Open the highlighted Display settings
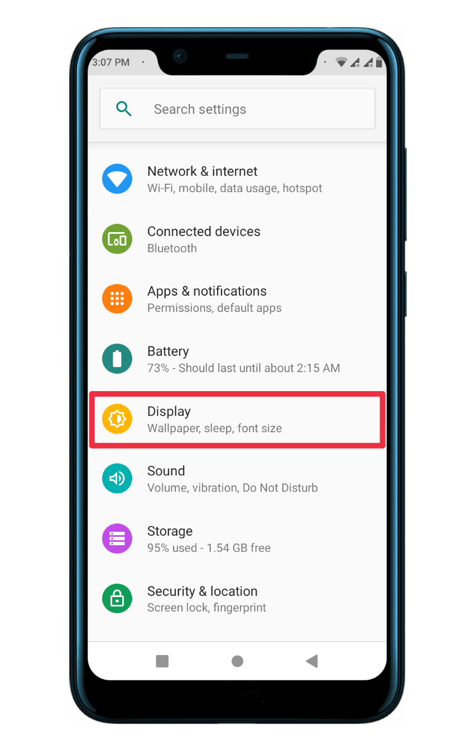476x751 pixels. tap(237, 420)
